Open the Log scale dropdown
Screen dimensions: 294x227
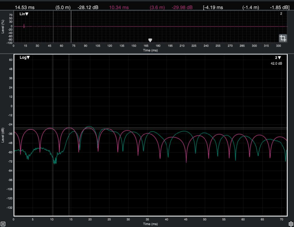click(25, 57)
